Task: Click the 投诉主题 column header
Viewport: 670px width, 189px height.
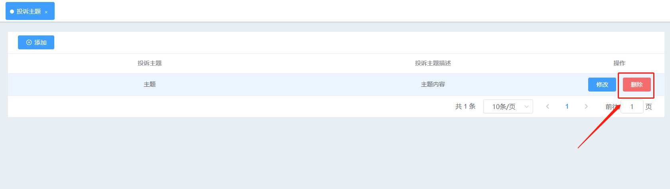Action: 150,63
